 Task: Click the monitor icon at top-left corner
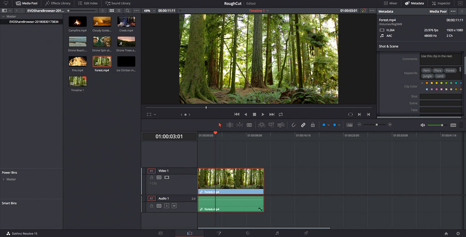[5, 3]
